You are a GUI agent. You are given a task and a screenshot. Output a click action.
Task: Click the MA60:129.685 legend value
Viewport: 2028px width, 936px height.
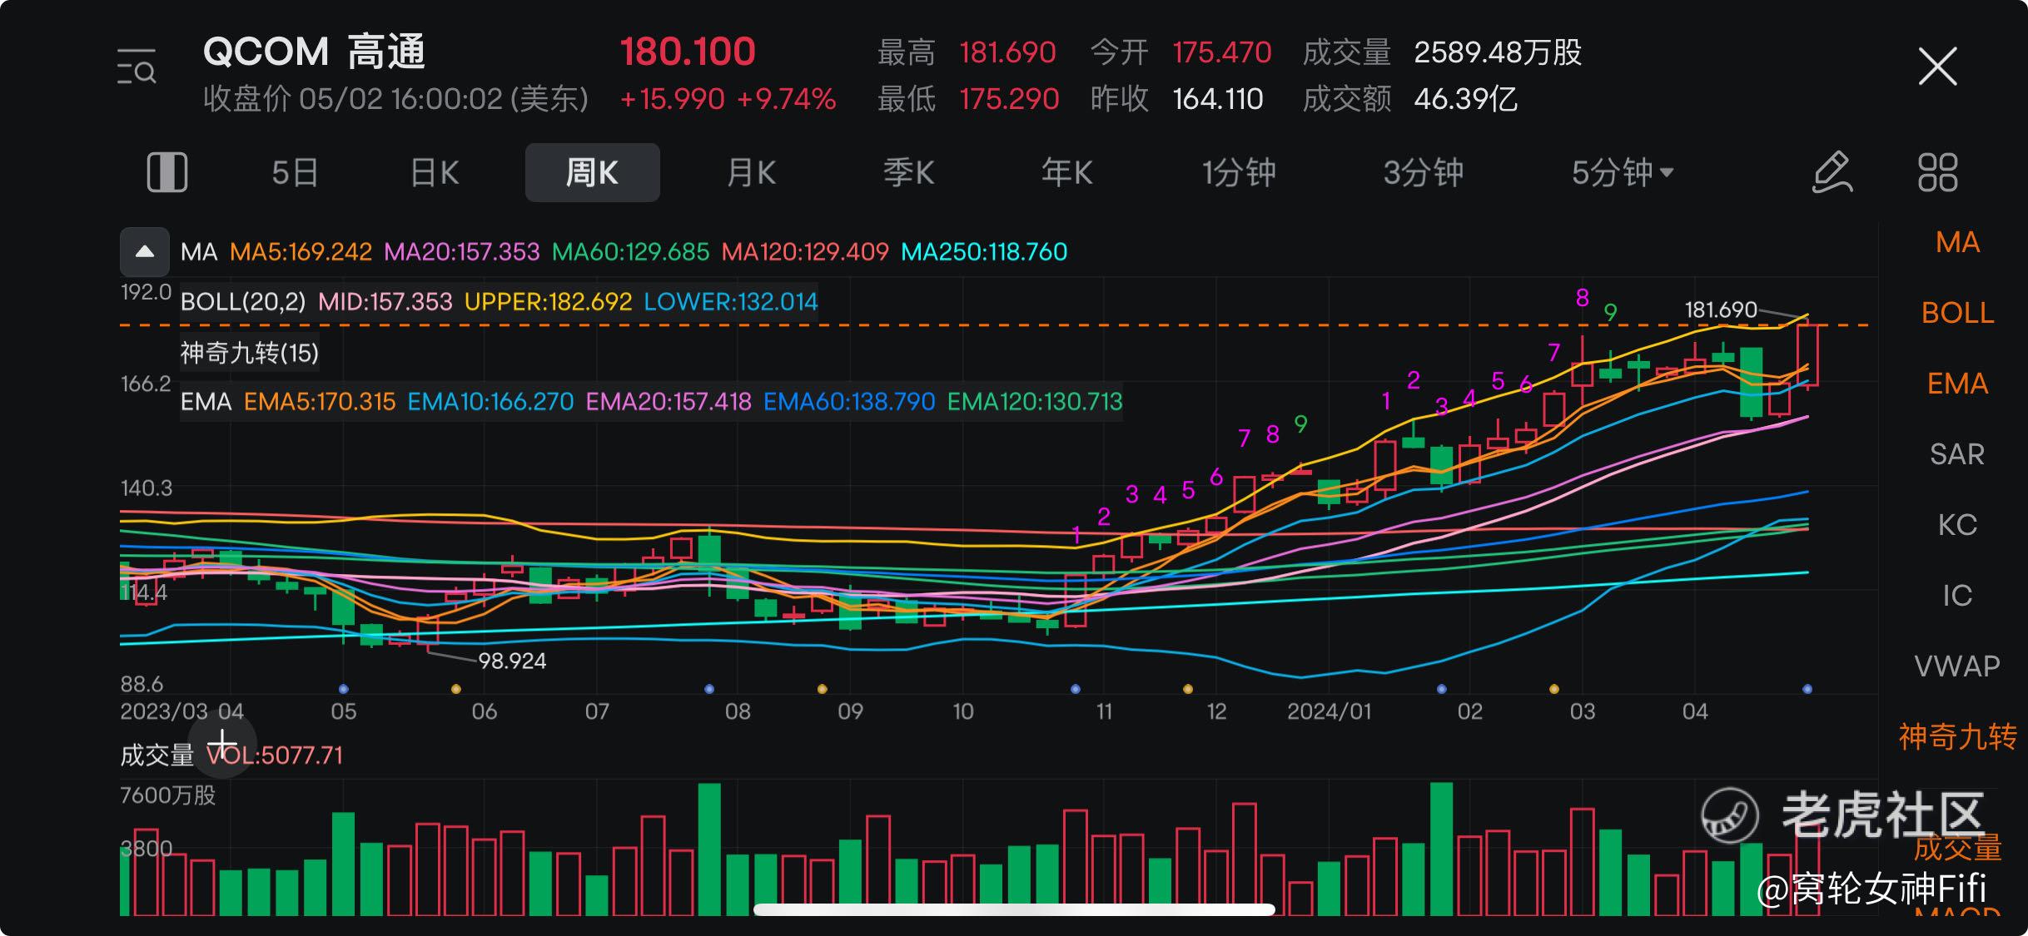[630, 251]
